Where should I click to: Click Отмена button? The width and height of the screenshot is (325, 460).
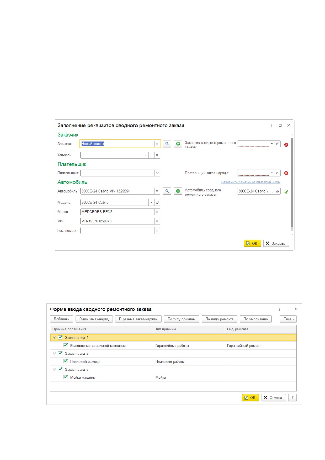point(274,398)
